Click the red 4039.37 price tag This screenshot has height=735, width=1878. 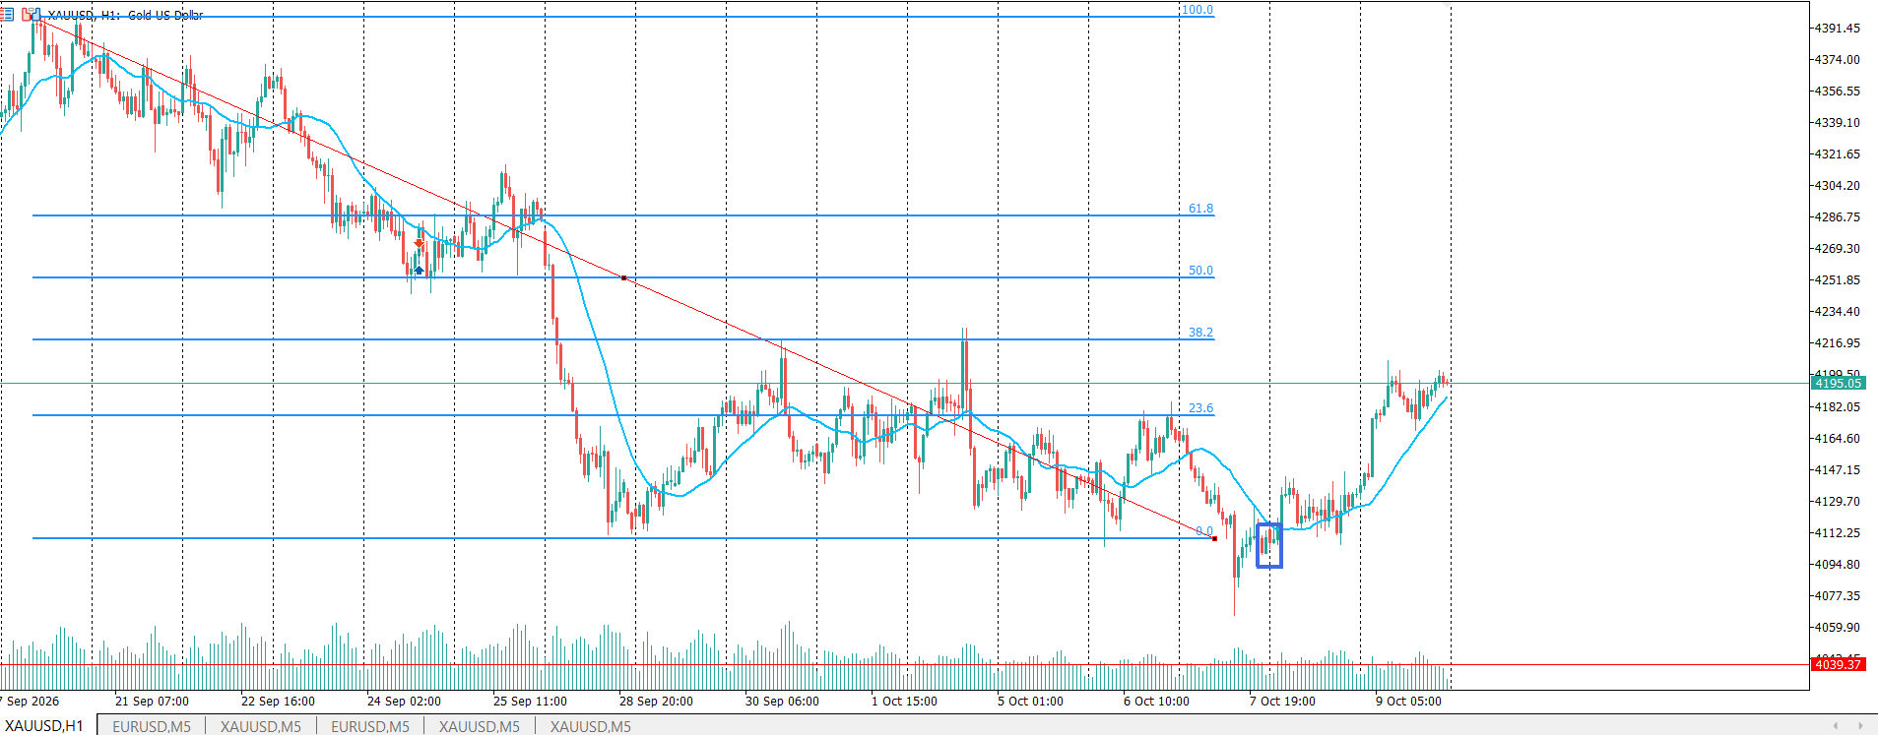(x=1838, y=664)
